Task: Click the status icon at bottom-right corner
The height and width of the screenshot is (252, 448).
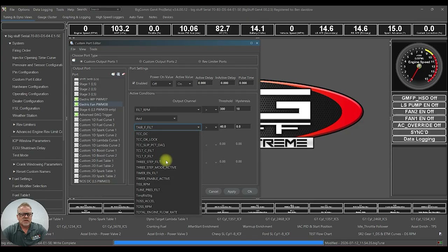Action: point(440,243)
